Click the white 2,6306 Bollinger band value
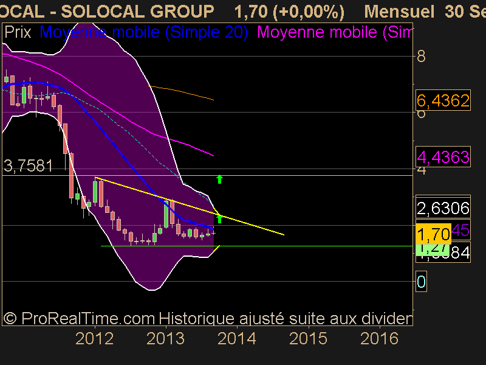This screenshot has height=365, width=486. coord(443,208)
